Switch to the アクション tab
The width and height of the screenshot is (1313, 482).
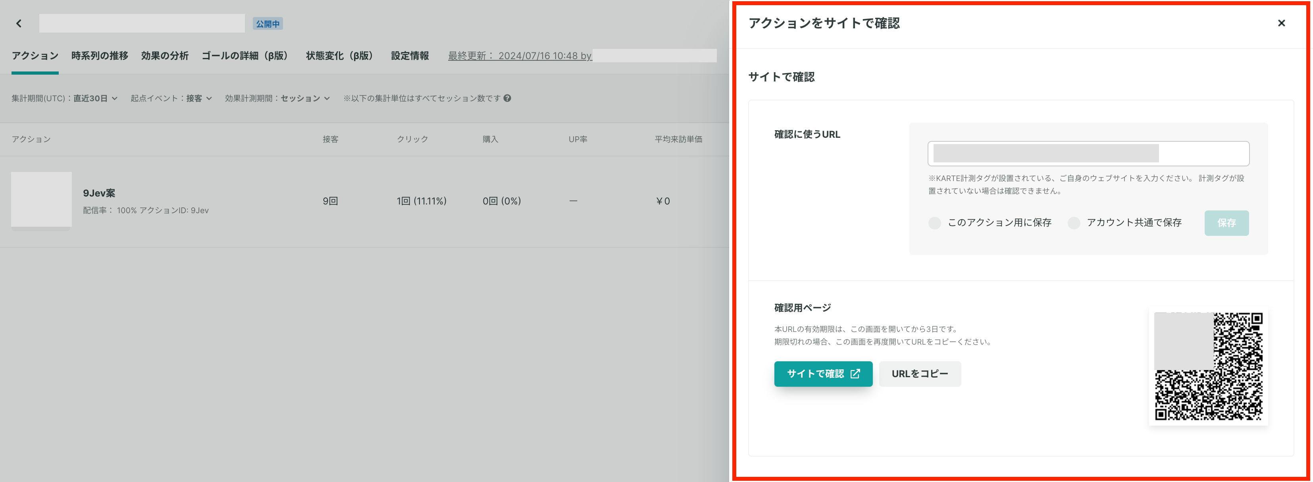[35, 56]
